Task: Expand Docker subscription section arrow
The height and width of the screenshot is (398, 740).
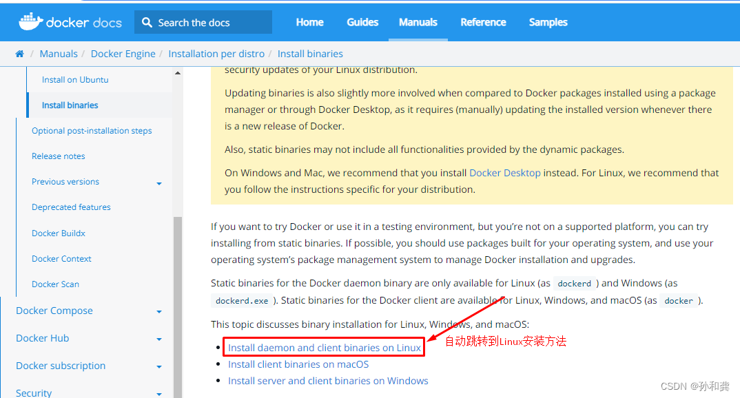Action: (159, 366)
